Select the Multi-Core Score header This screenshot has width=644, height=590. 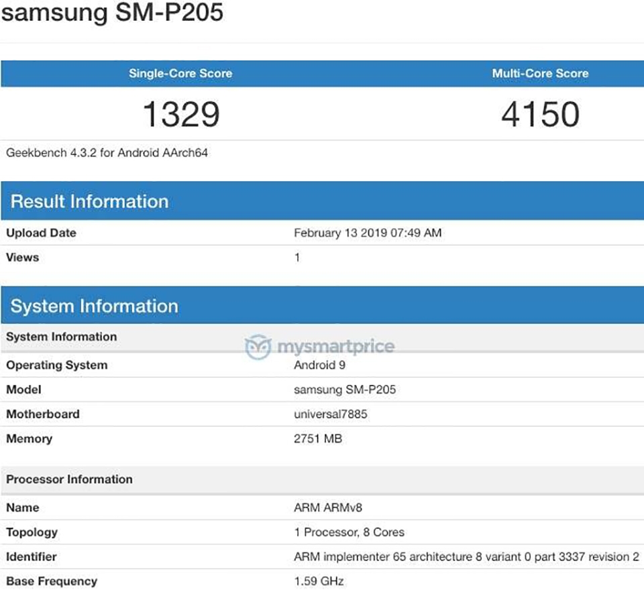[540, 74]
